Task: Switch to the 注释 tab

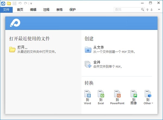Action: pos(46,10)
